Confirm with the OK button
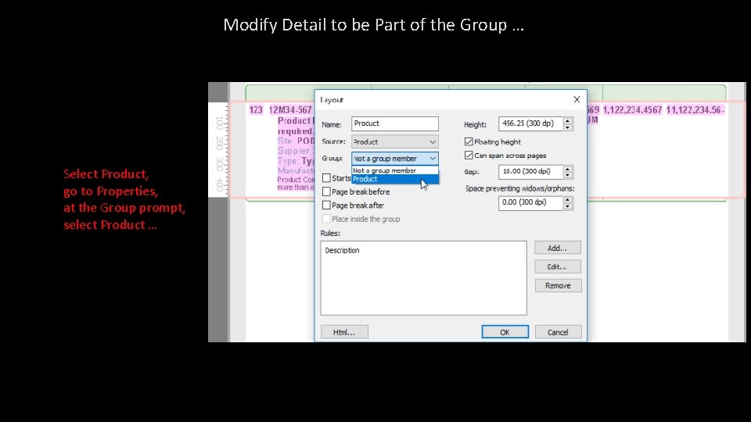Screen dimensions: 751x422 (x=505, y=332)
